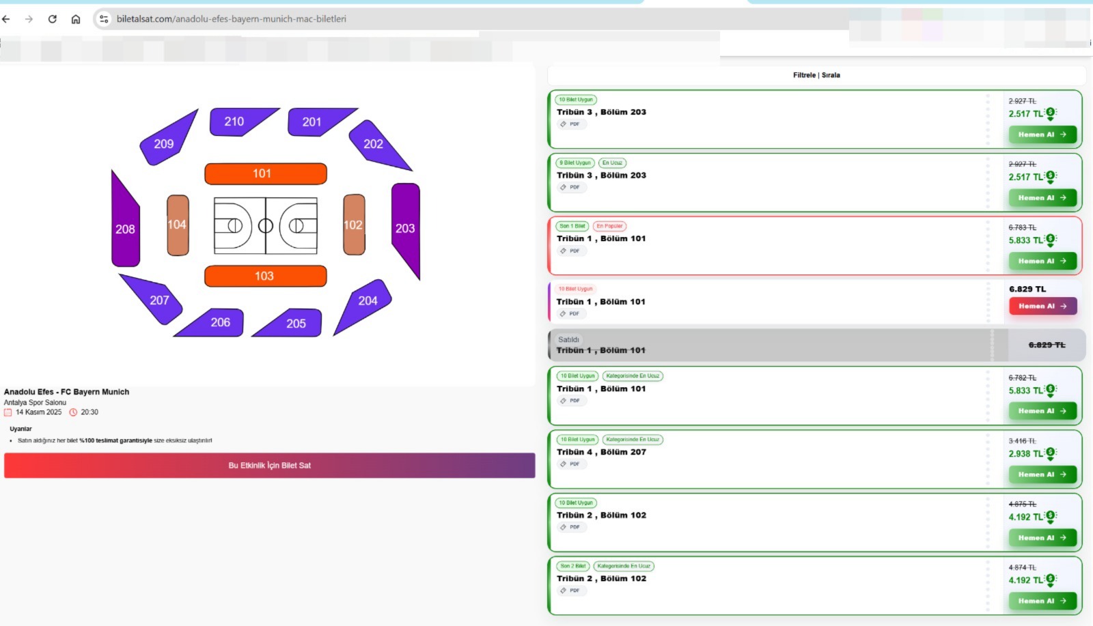Click PDF badge on En Ucuz Bölüm 203 listing

coord(571,187)
